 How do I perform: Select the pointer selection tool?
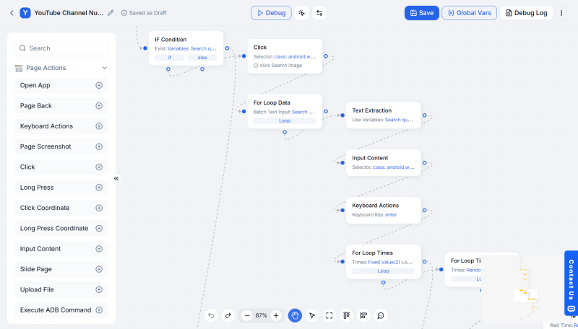click(312, 315)
